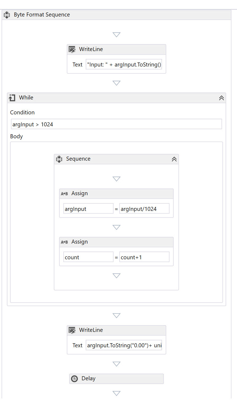Click the second WriteLine activity icon
The image size is (237, 401).
pyautogui.click(x=72, y=330)
